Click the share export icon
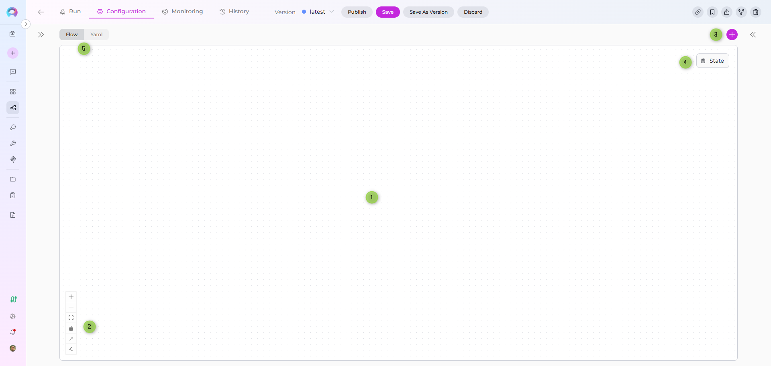The width and height of the screenshot is (771, 366). pyautogui.click(x=727, y=12)
